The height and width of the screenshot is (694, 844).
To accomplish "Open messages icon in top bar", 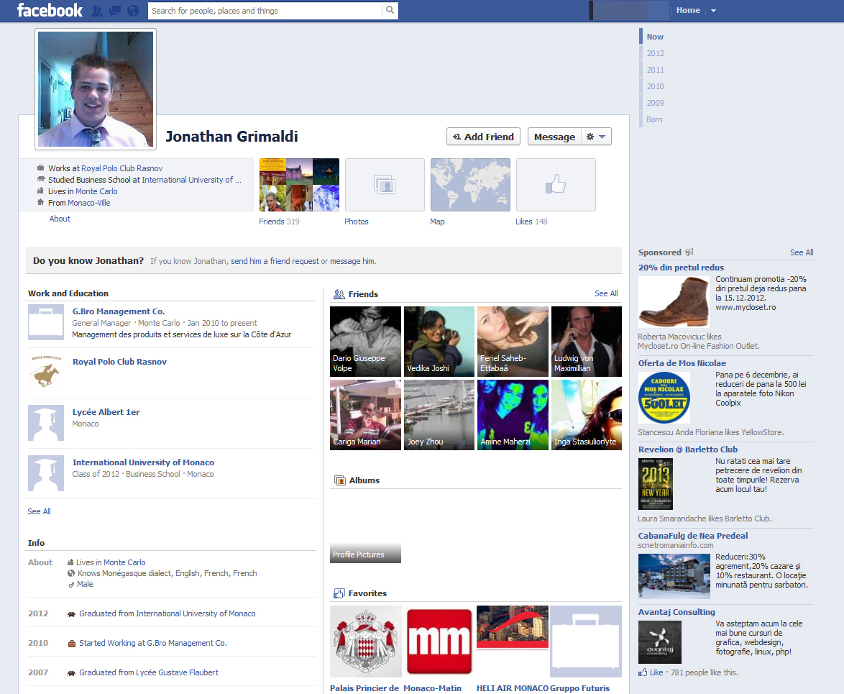I will click(x=115, y=11).
